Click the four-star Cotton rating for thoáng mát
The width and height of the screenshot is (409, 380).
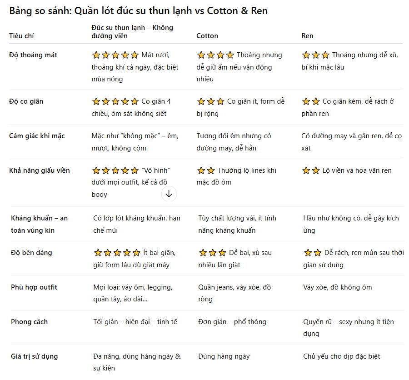pyautogui.click(x=215, y=55)
